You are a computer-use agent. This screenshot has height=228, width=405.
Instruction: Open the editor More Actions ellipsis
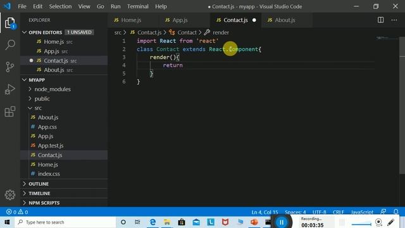pos(394,20)
